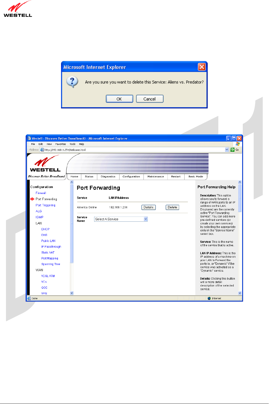Click the sidebar scrollbar up arrow
Image resolution: width=273 pixels, height=404 pixels.
(72, 182)
